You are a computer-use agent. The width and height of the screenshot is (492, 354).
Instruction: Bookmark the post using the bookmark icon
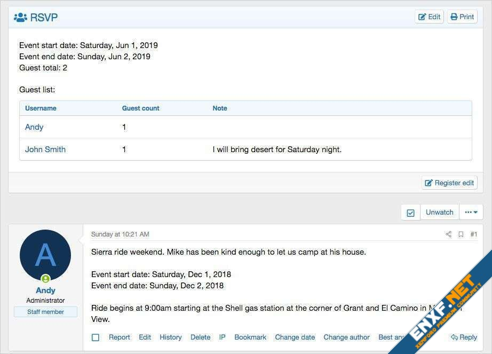click(x=461, y=234)
